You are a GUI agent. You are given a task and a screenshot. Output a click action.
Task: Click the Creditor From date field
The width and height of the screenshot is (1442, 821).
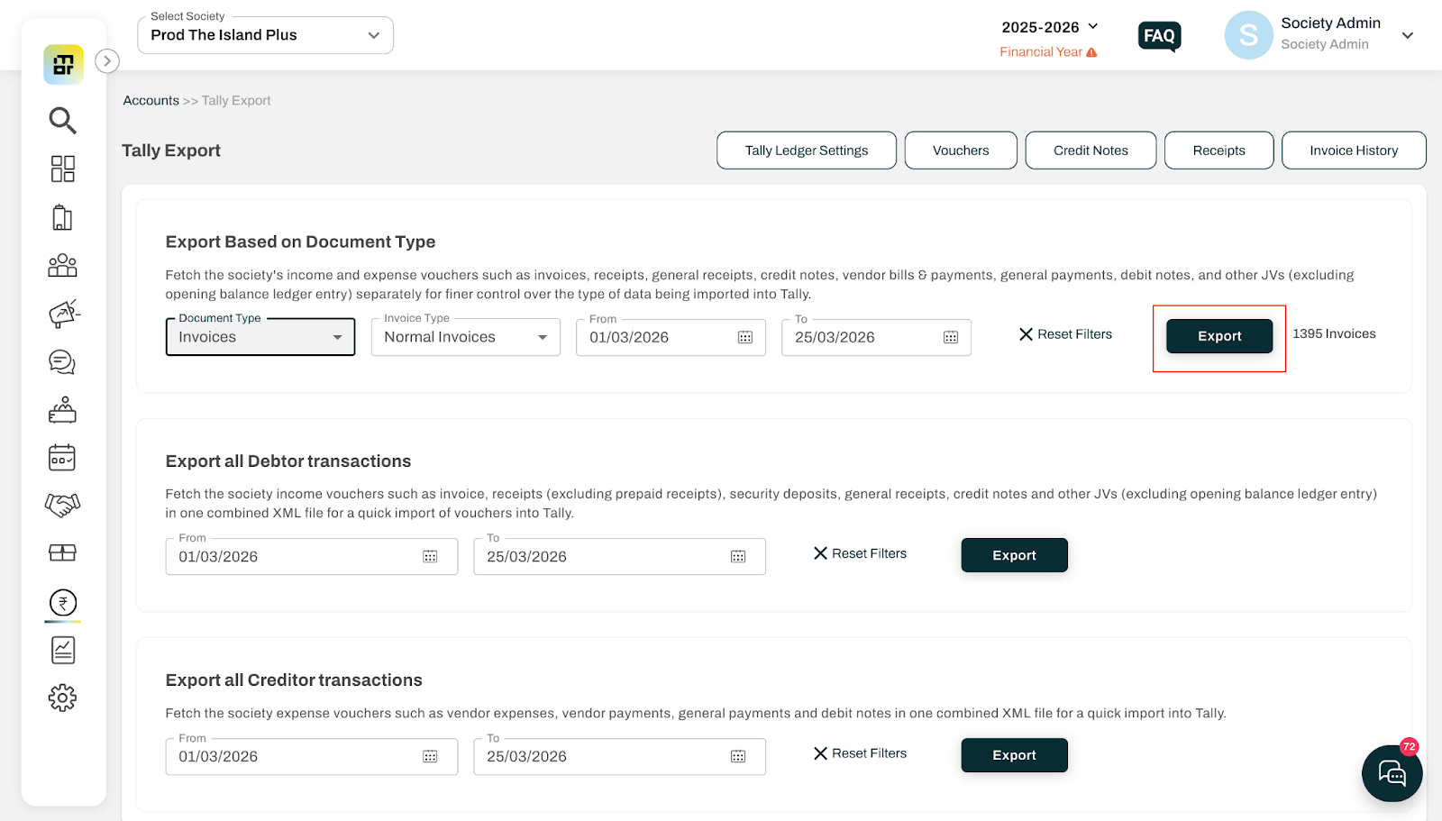(312, 757)
